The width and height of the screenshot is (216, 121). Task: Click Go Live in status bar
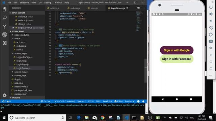point(46,102)
